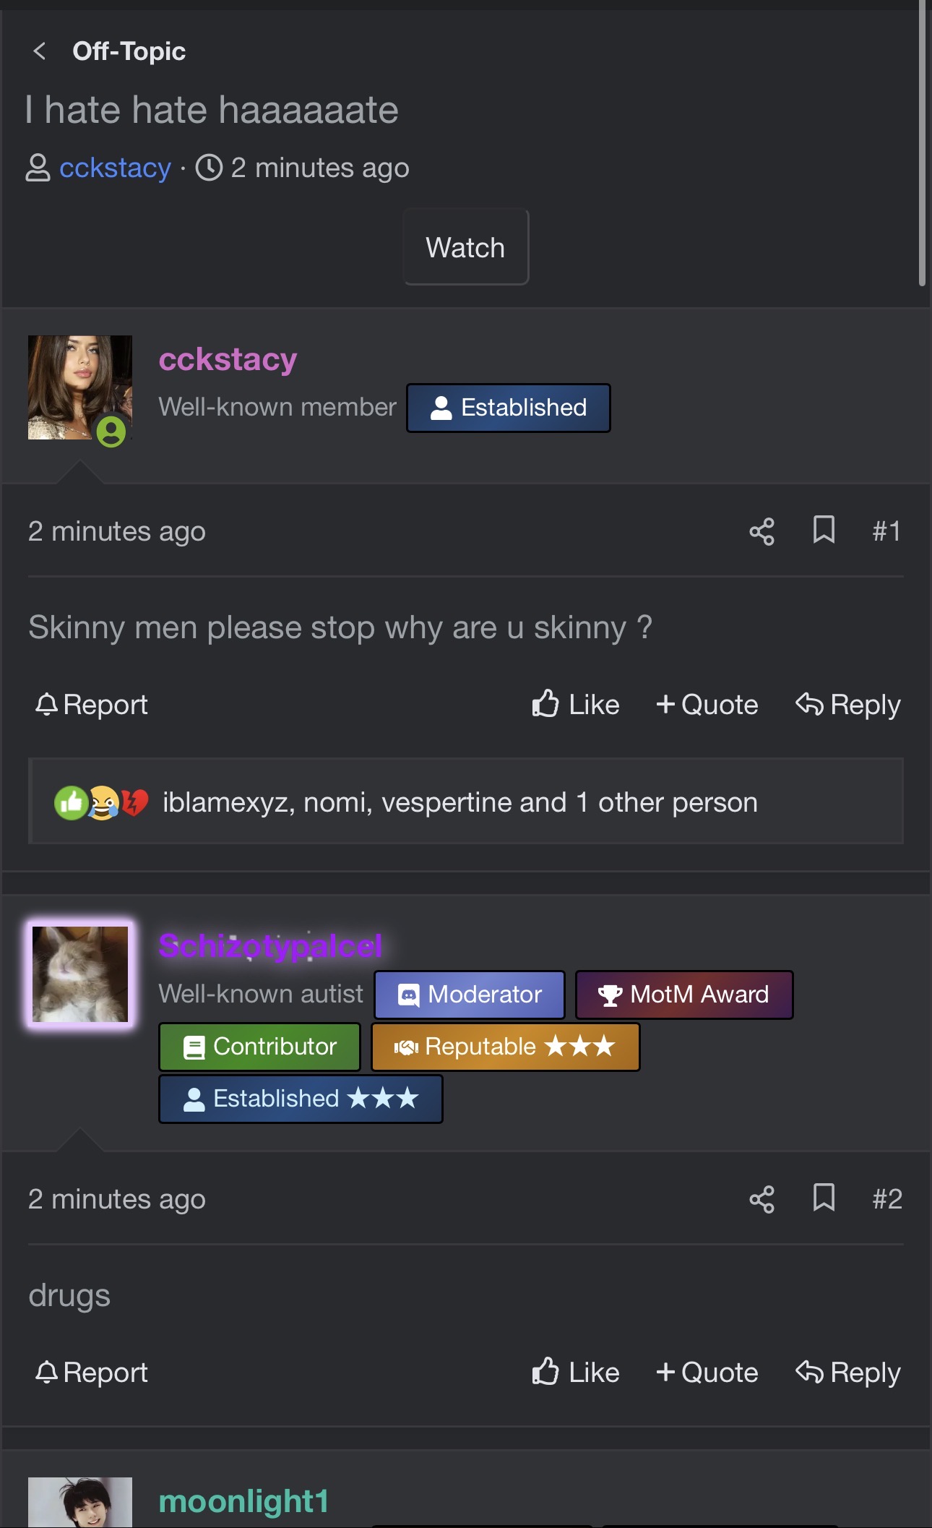This screenshot has height=1528, width=932.
Task: Share post #2 via share icon
Action: pyautogui.click(x=761, y=1199)
